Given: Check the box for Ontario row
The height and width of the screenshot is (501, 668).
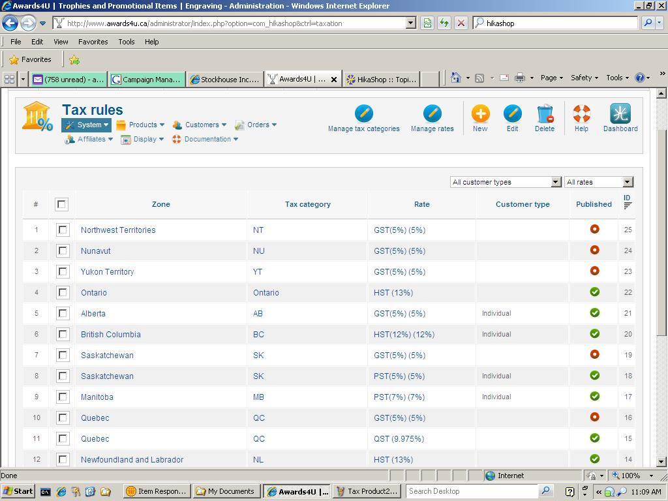Looking at the screenshot, I should (x=63, y=292).
